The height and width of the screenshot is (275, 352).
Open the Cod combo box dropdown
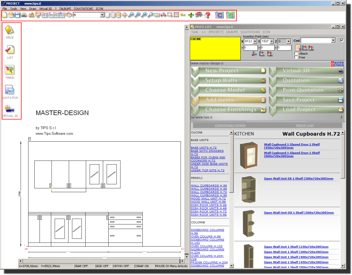tap(333, 41)
